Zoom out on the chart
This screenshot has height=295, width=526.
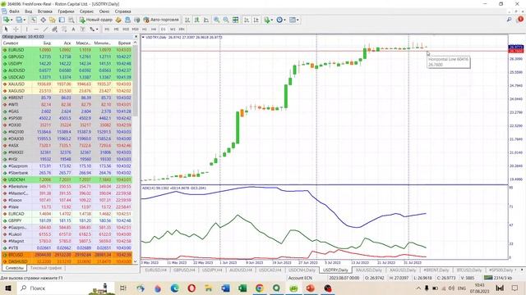pos(226,20)
